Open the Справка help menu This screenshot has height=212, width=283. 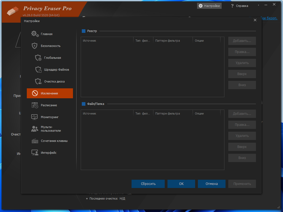pos(239,6)
